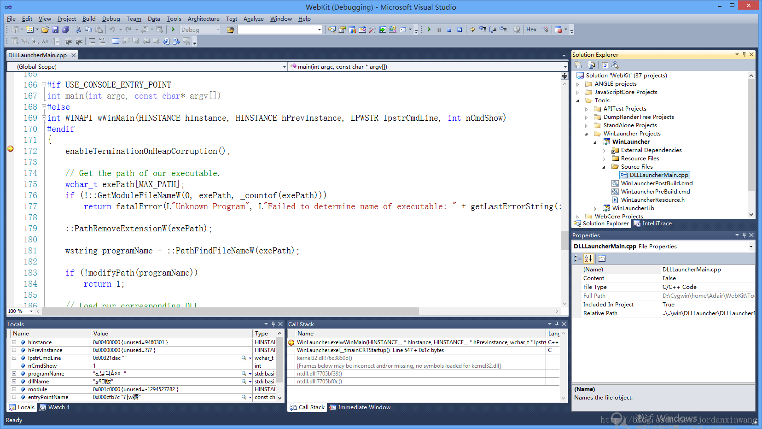Toggle Hex display mode
Screen dimensions: 762x429
click(x=531, y=29)
